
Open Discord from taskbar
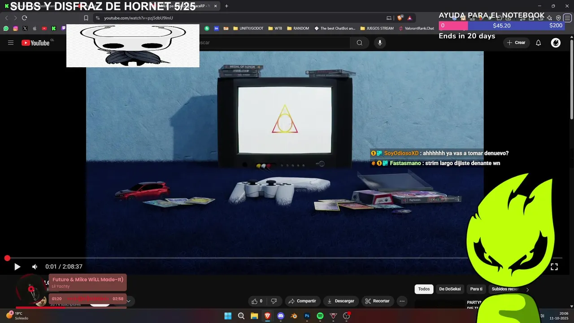tap(281, 316)
